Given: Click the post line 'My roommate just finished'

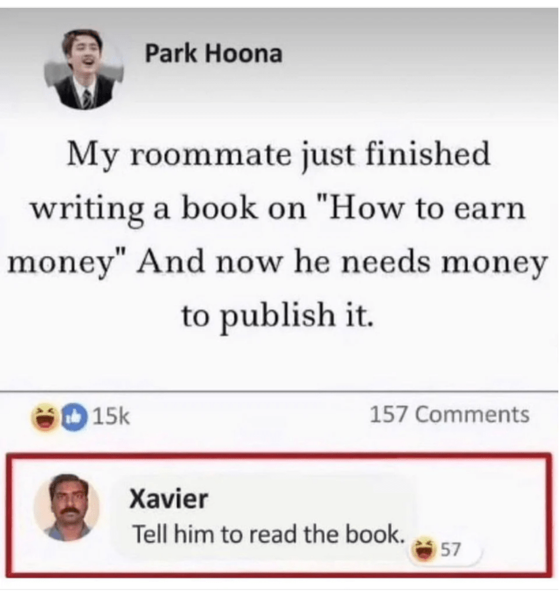Looking at the screenshot, I should pyautogui.click(x=279, y=156).
